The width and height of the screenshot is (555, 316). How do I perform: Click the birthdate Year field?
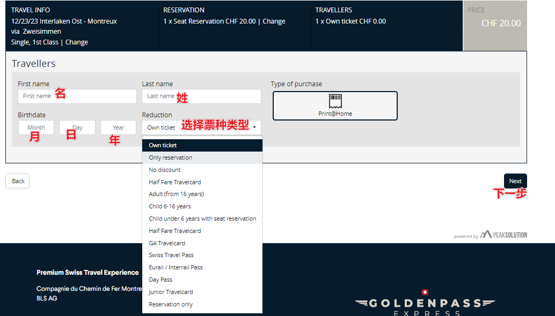click(x=118, y=127)
